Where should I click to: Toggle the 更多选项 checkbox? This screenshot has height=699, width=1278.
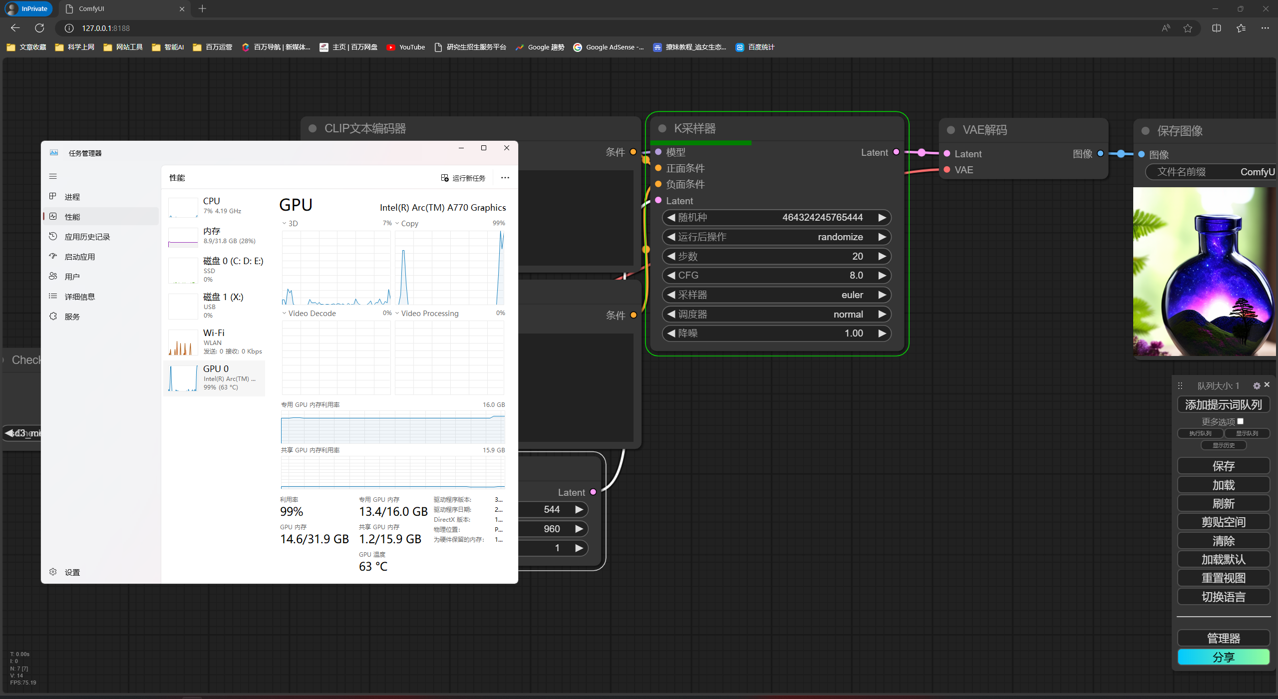click(x=1240, y=421)
